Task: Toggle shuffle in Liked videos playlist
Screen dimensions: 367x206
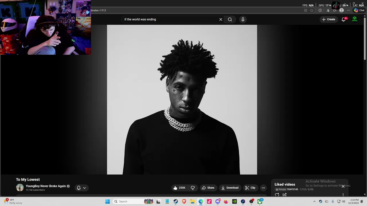Action: [x=284, y=195]
